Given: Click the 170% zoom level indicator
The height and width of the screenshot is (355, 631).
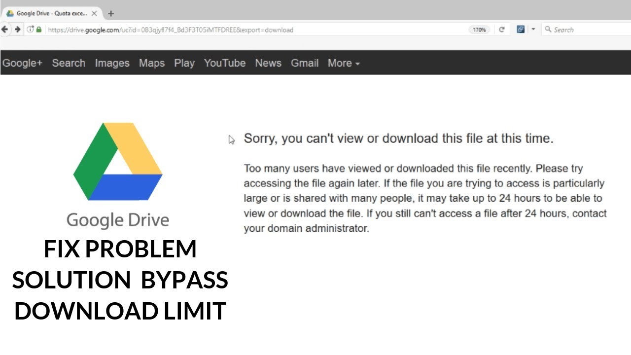Looking at the screenshot, I should pos(479,30).
